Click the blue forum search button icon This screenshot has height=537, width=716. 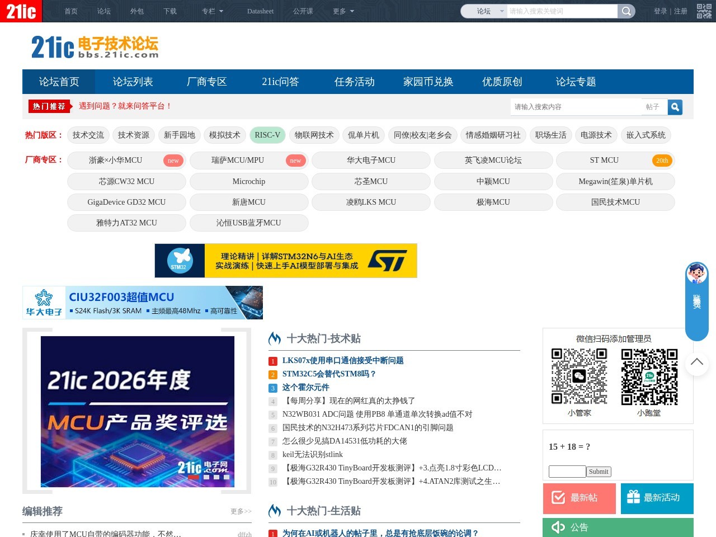675,107
